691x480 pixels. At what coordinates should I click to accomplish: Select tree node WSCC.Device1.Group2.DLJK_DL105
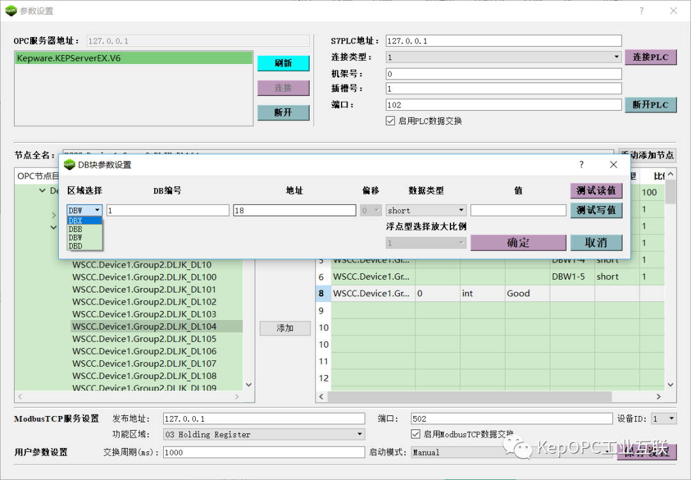(145, 339)
